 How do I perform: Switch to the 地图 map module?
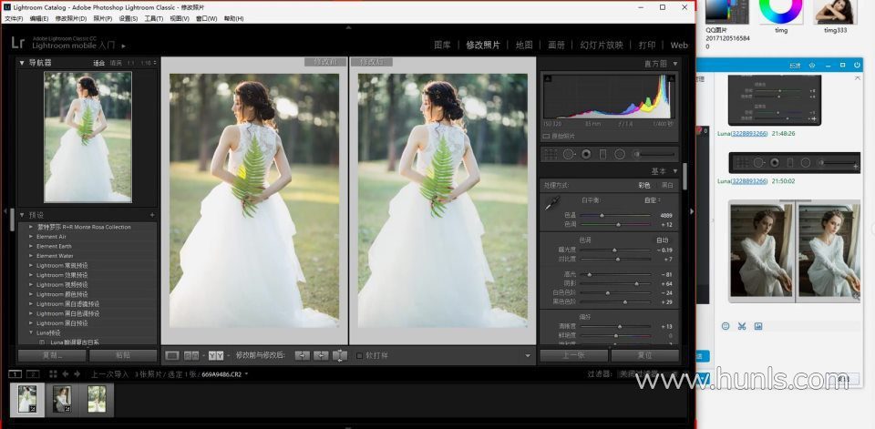(x=524, y=46)
